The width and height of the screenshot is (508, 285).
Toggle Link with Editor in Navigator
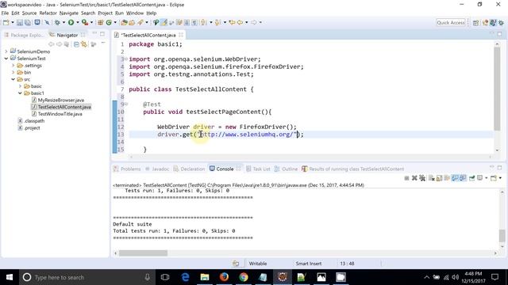84,44
